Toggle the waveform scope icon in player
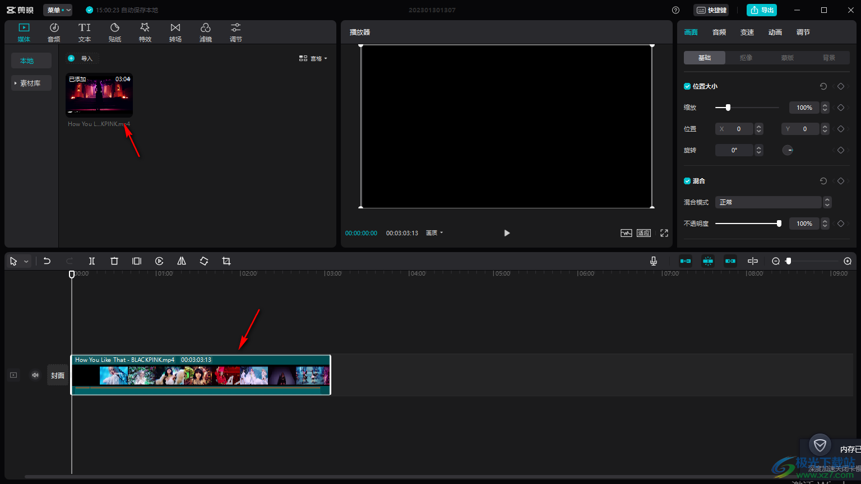The height and width of the screenshot is (484, 861). [x=626, y=233]
